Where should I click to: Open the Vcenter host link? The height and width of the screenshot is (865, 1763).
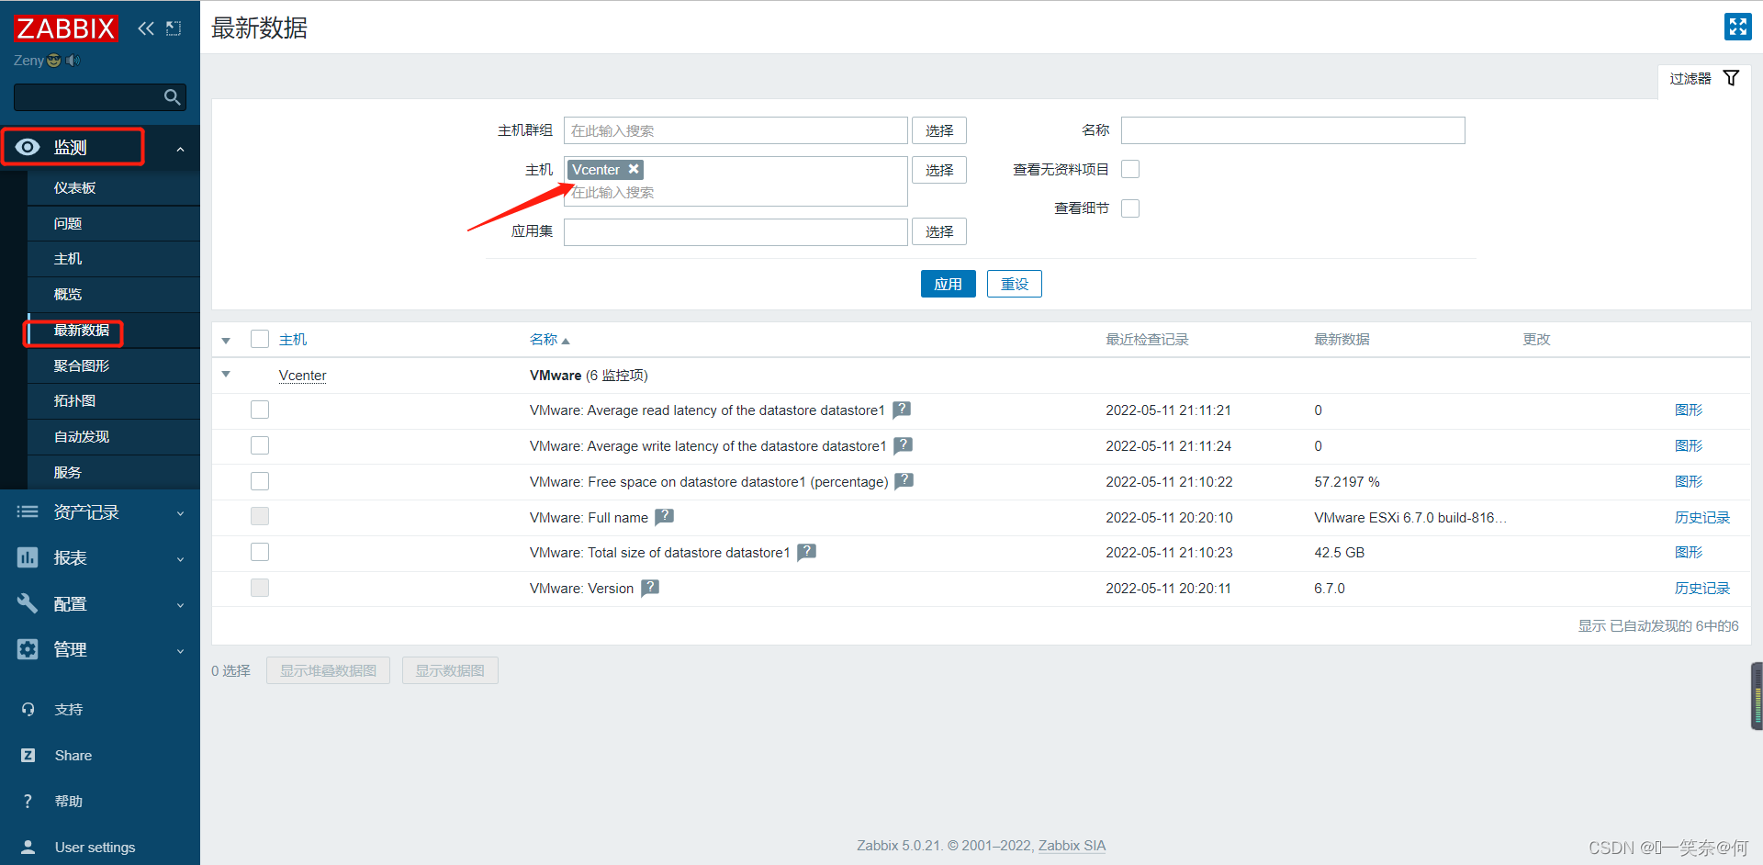point(302,375)
